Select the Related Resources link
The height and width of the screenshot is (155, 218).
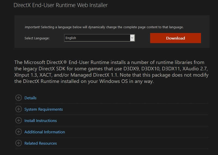tap(40, 143)
